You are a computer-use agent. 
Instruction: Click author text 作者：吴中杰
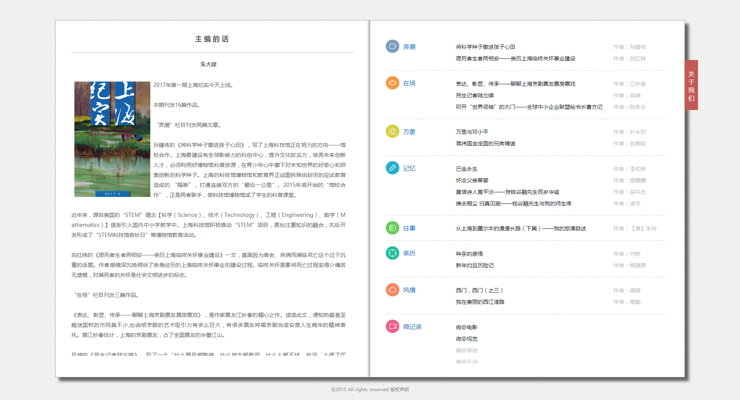(x=630, y=192)
